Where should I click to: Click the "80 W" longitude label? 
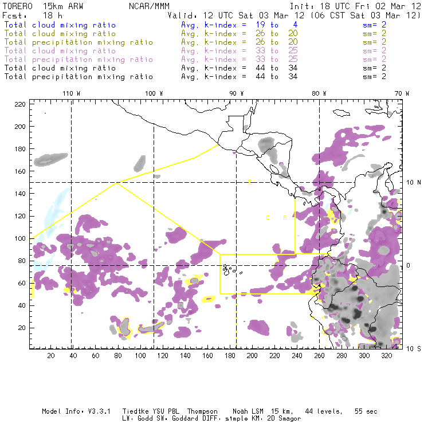point(319,93)
